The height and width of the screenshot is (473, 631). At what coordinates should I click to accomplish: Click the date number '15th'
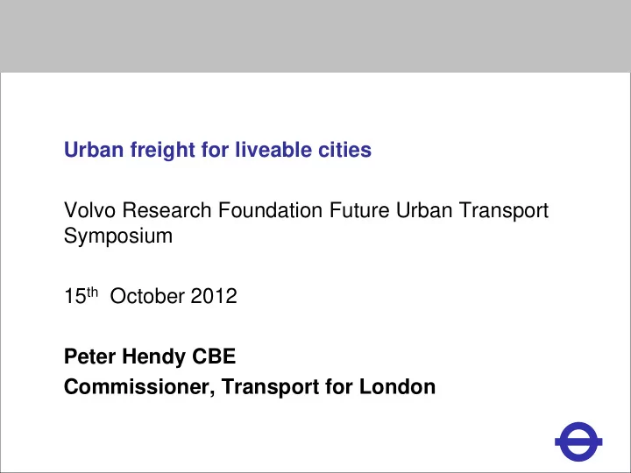coord(81,296)
